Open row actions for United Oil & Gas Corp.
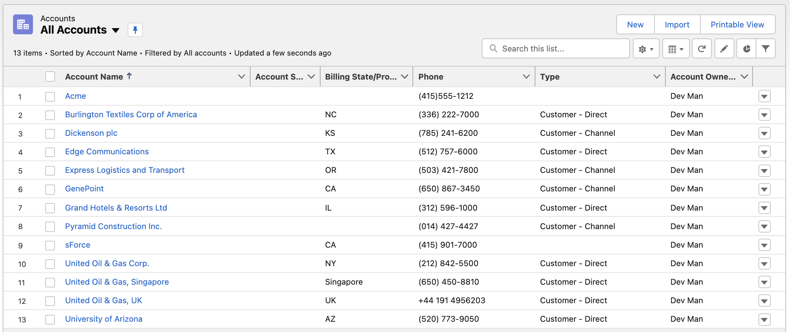 click(x=764, y=264)
